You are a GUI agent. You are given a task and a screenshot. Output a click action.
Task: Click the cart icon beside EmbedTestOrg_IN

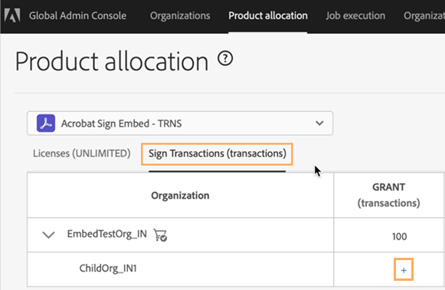[x=160, y=235]
